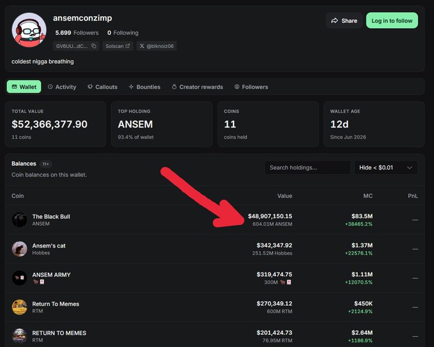The image size is (434, 347).
Task: Click the ANSEM ARMY coin icon
Action: click(x=19, y=278)
